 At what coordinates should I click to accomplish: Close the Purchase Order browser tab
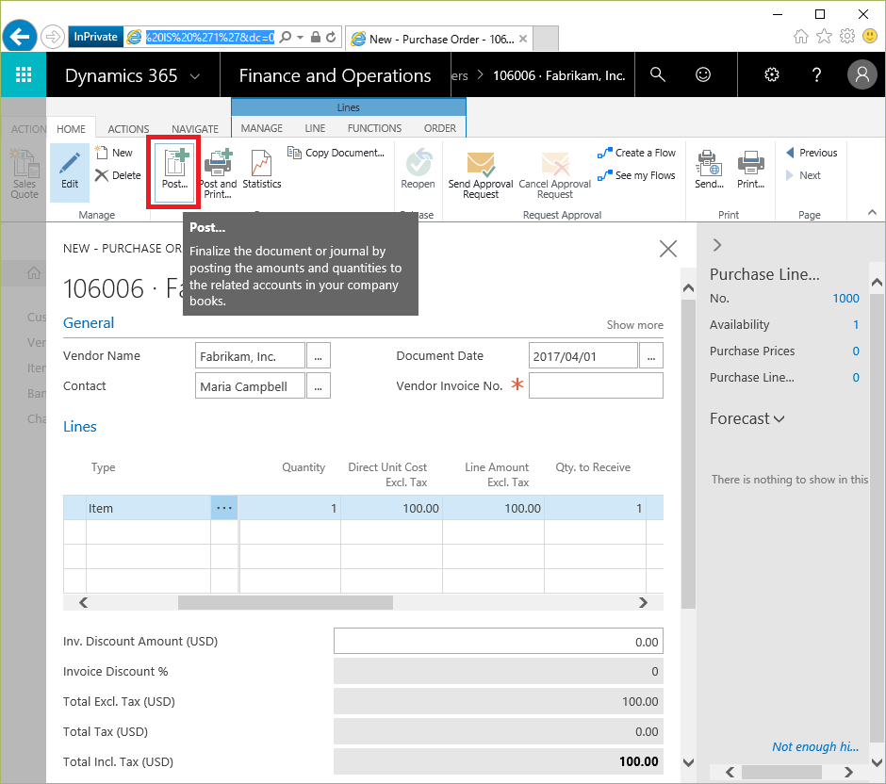click(523, 39)
